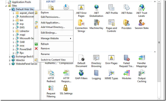This screenshot has width=166, height=101.
Task: Open Machine Key feature
Action: (x=96, y=25)
